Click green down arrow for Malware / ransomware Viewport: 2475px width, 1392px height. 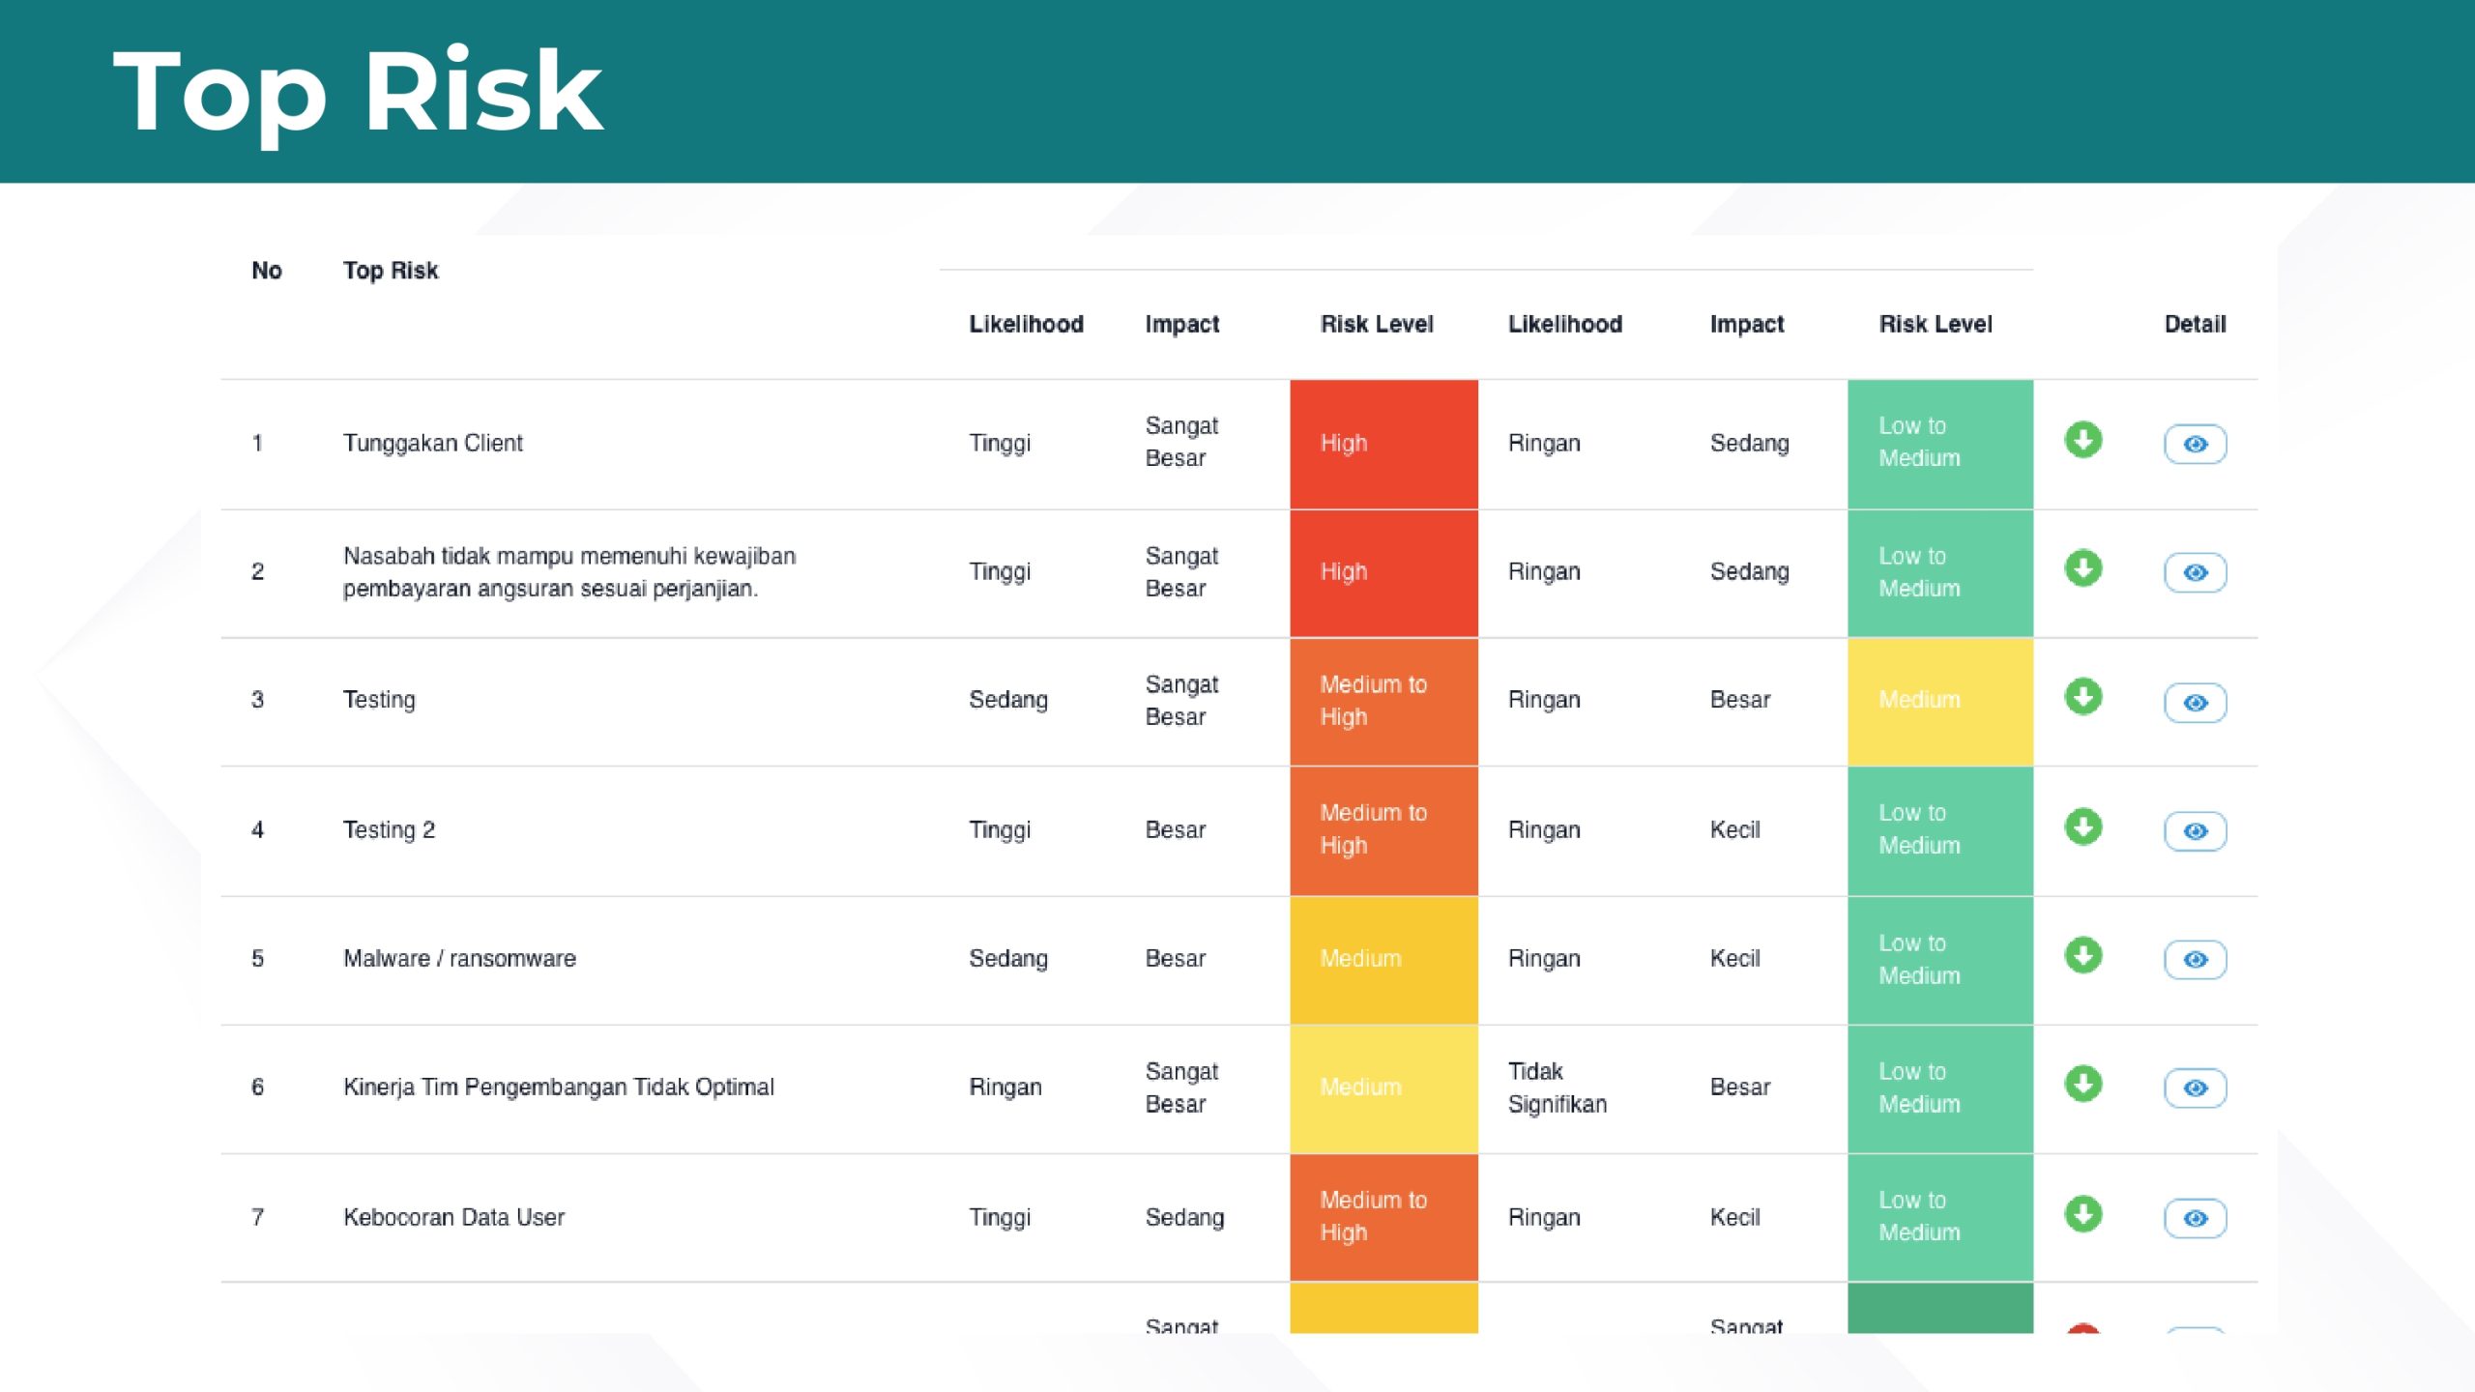(x=2083, y=956)
